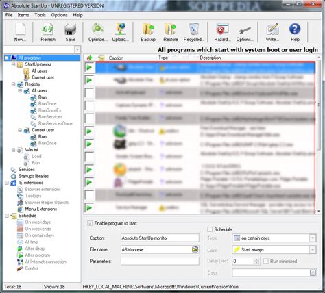
Task: Select the Schedule node in tree
Action: click(27, 216)
